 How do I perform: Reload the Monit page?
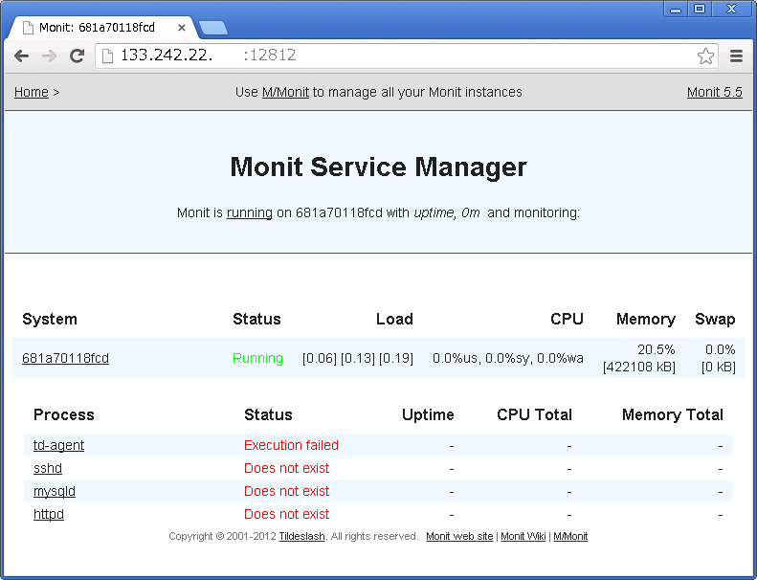(78, 56)
